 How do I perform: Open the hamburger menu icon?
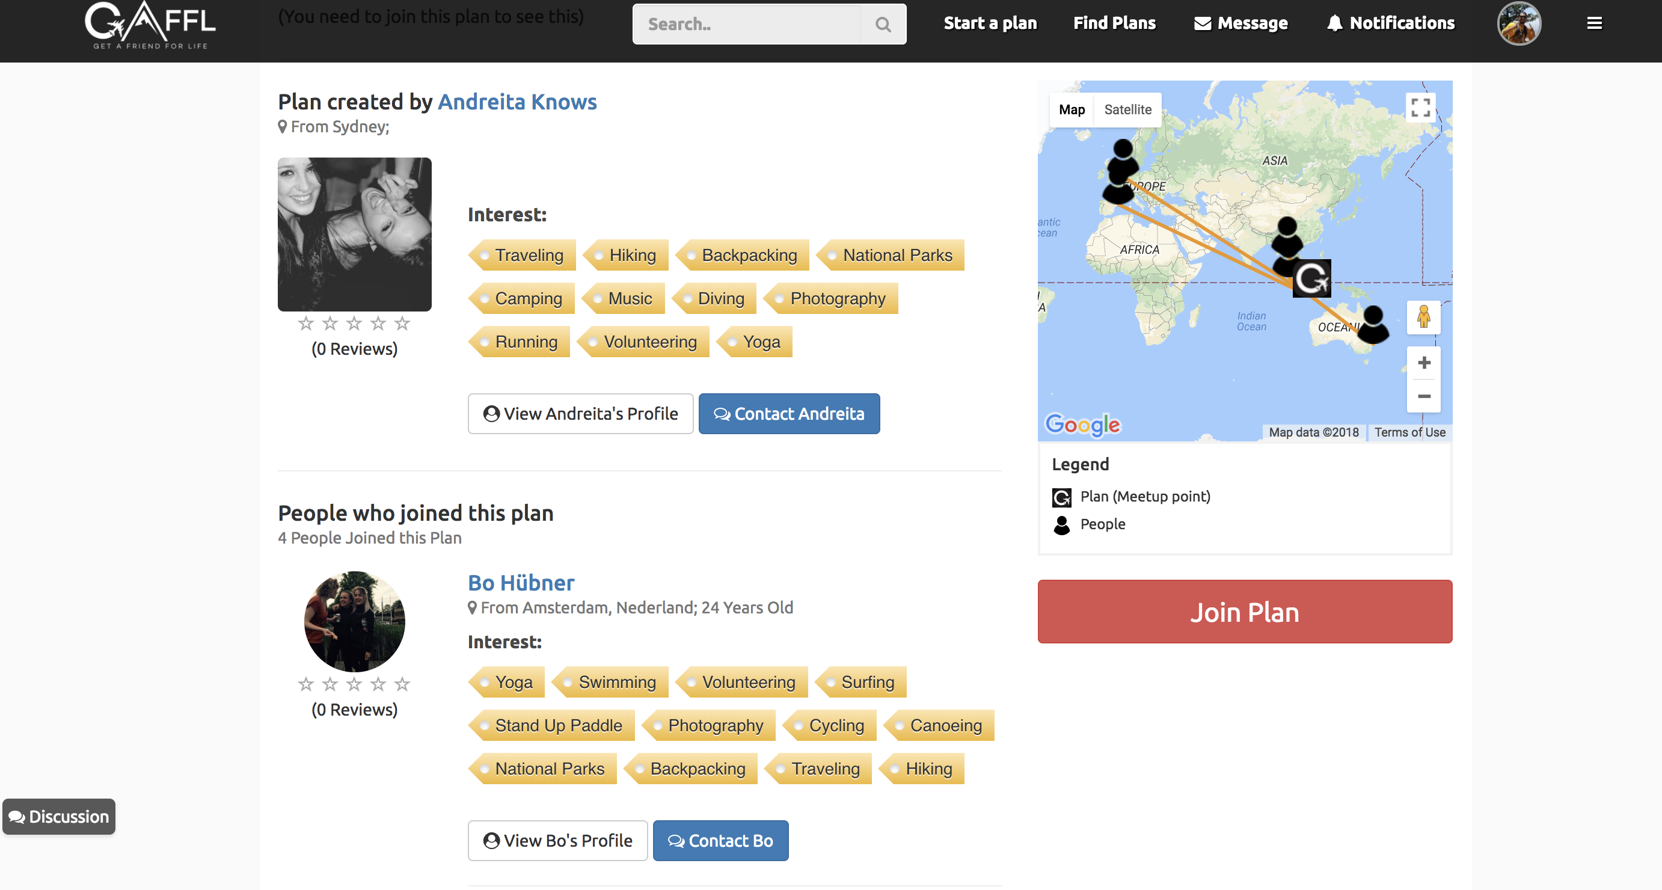coord(1594,23)
